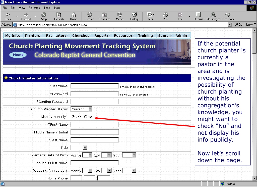This screenshot has width=257, height=193.
Task: Open the Churches navigation menu
Action: (82, 35)
